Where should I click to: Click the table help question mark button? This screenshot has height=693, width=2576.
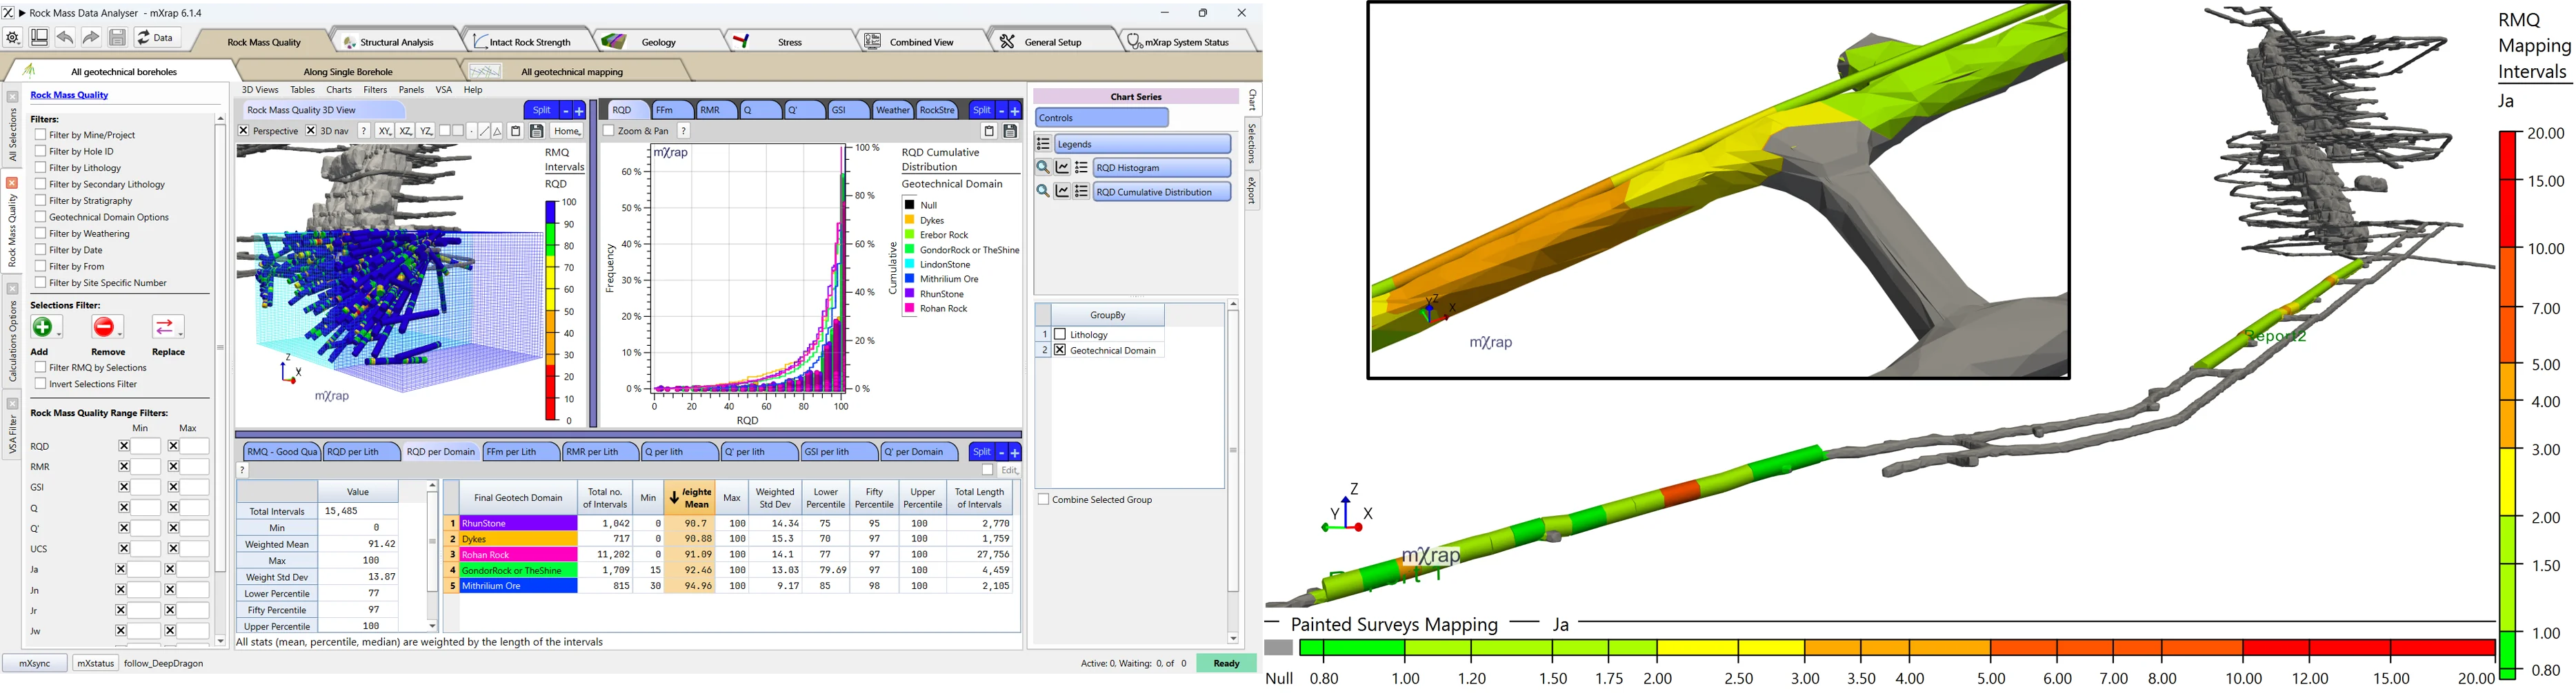click(243, 470)
